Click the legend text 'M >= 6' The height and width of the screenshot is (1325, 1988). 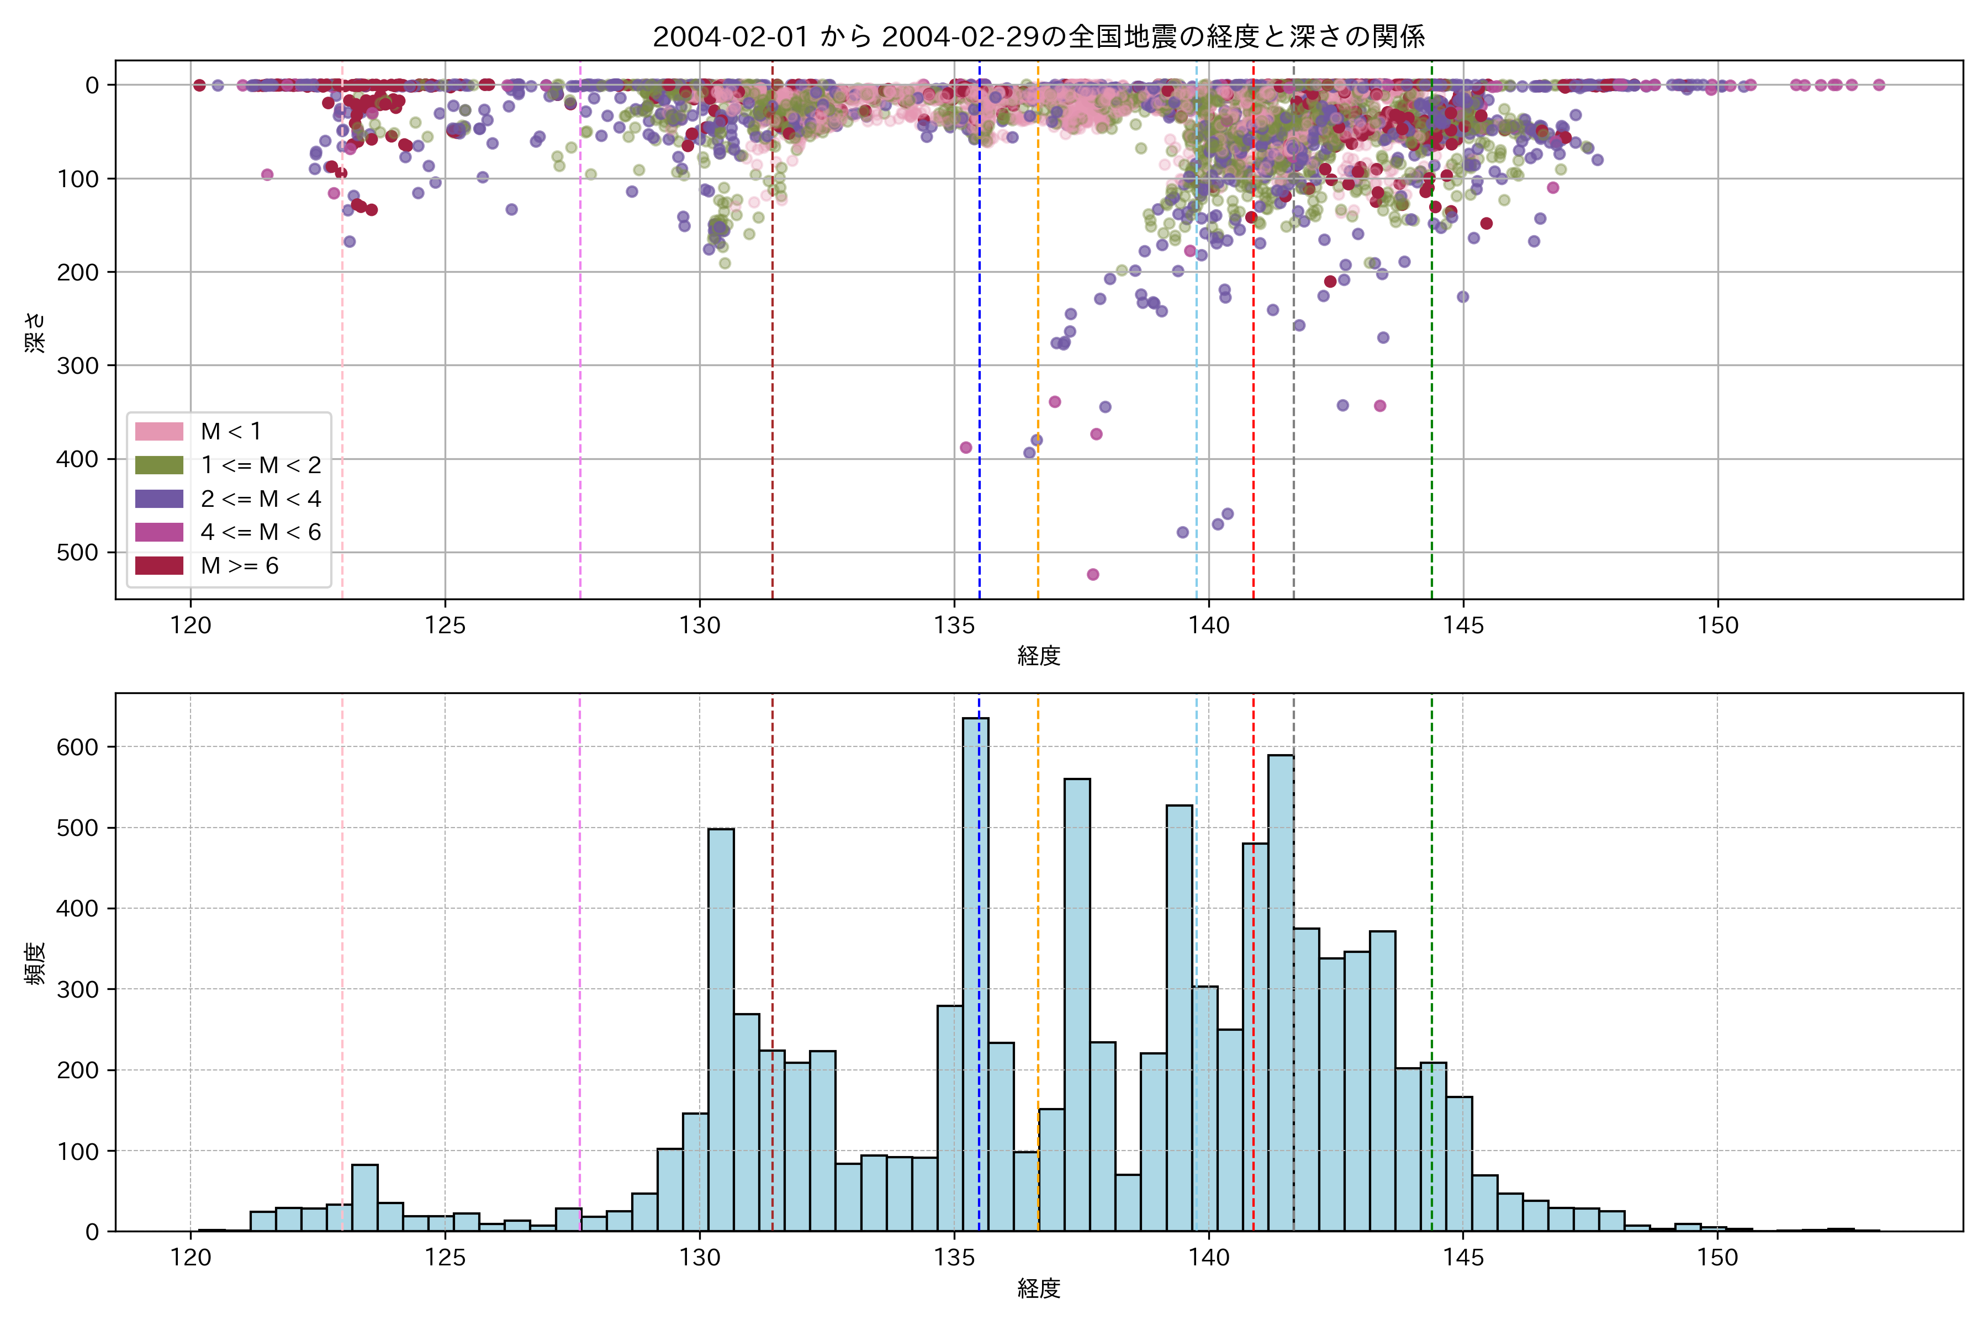pos(239,565)
